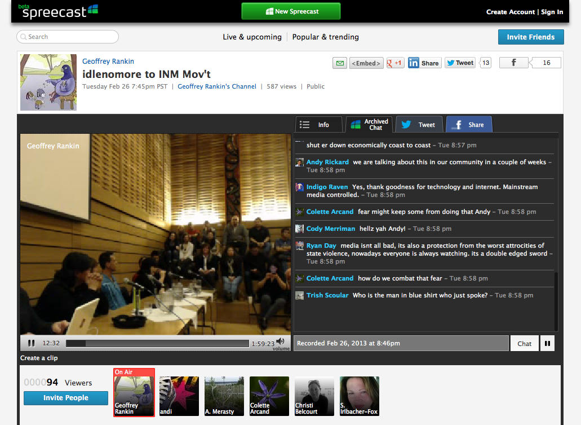Click the Tweet button in header
The image size is (581, 425).
tap(460, 63)
